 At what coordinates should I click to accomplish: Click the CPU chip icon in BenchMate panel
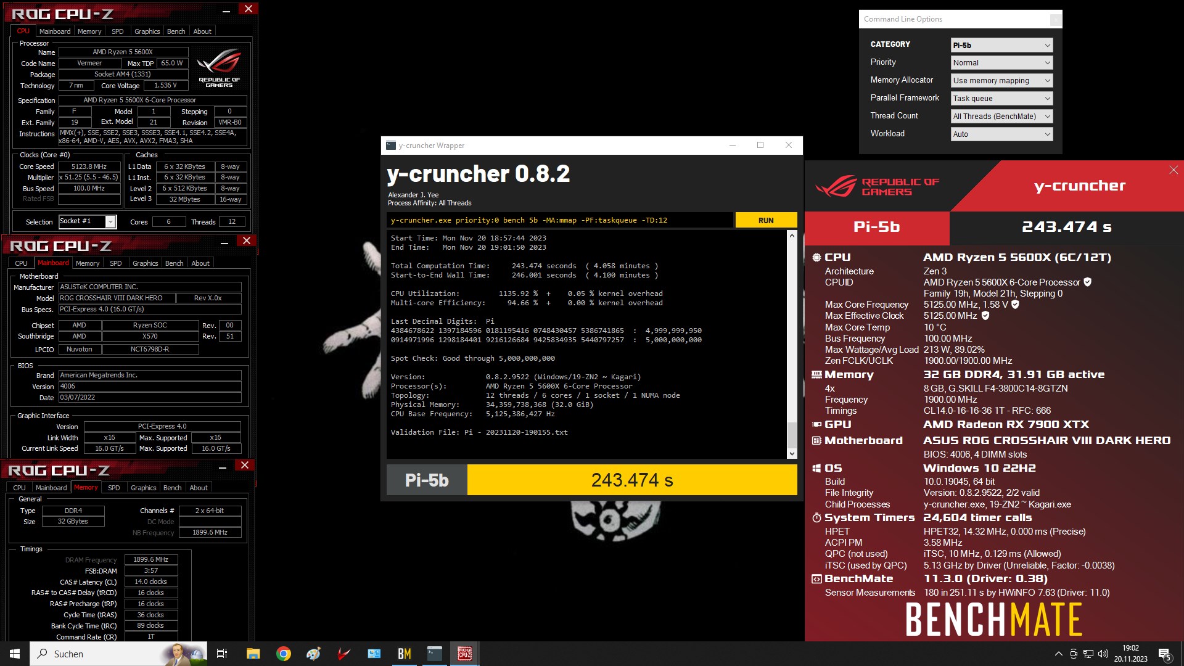816,258
